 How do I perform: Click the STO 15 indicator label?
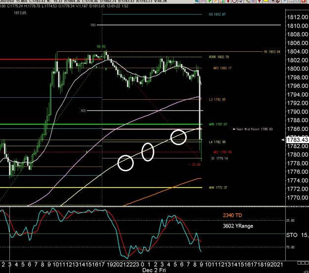point(297,235)
